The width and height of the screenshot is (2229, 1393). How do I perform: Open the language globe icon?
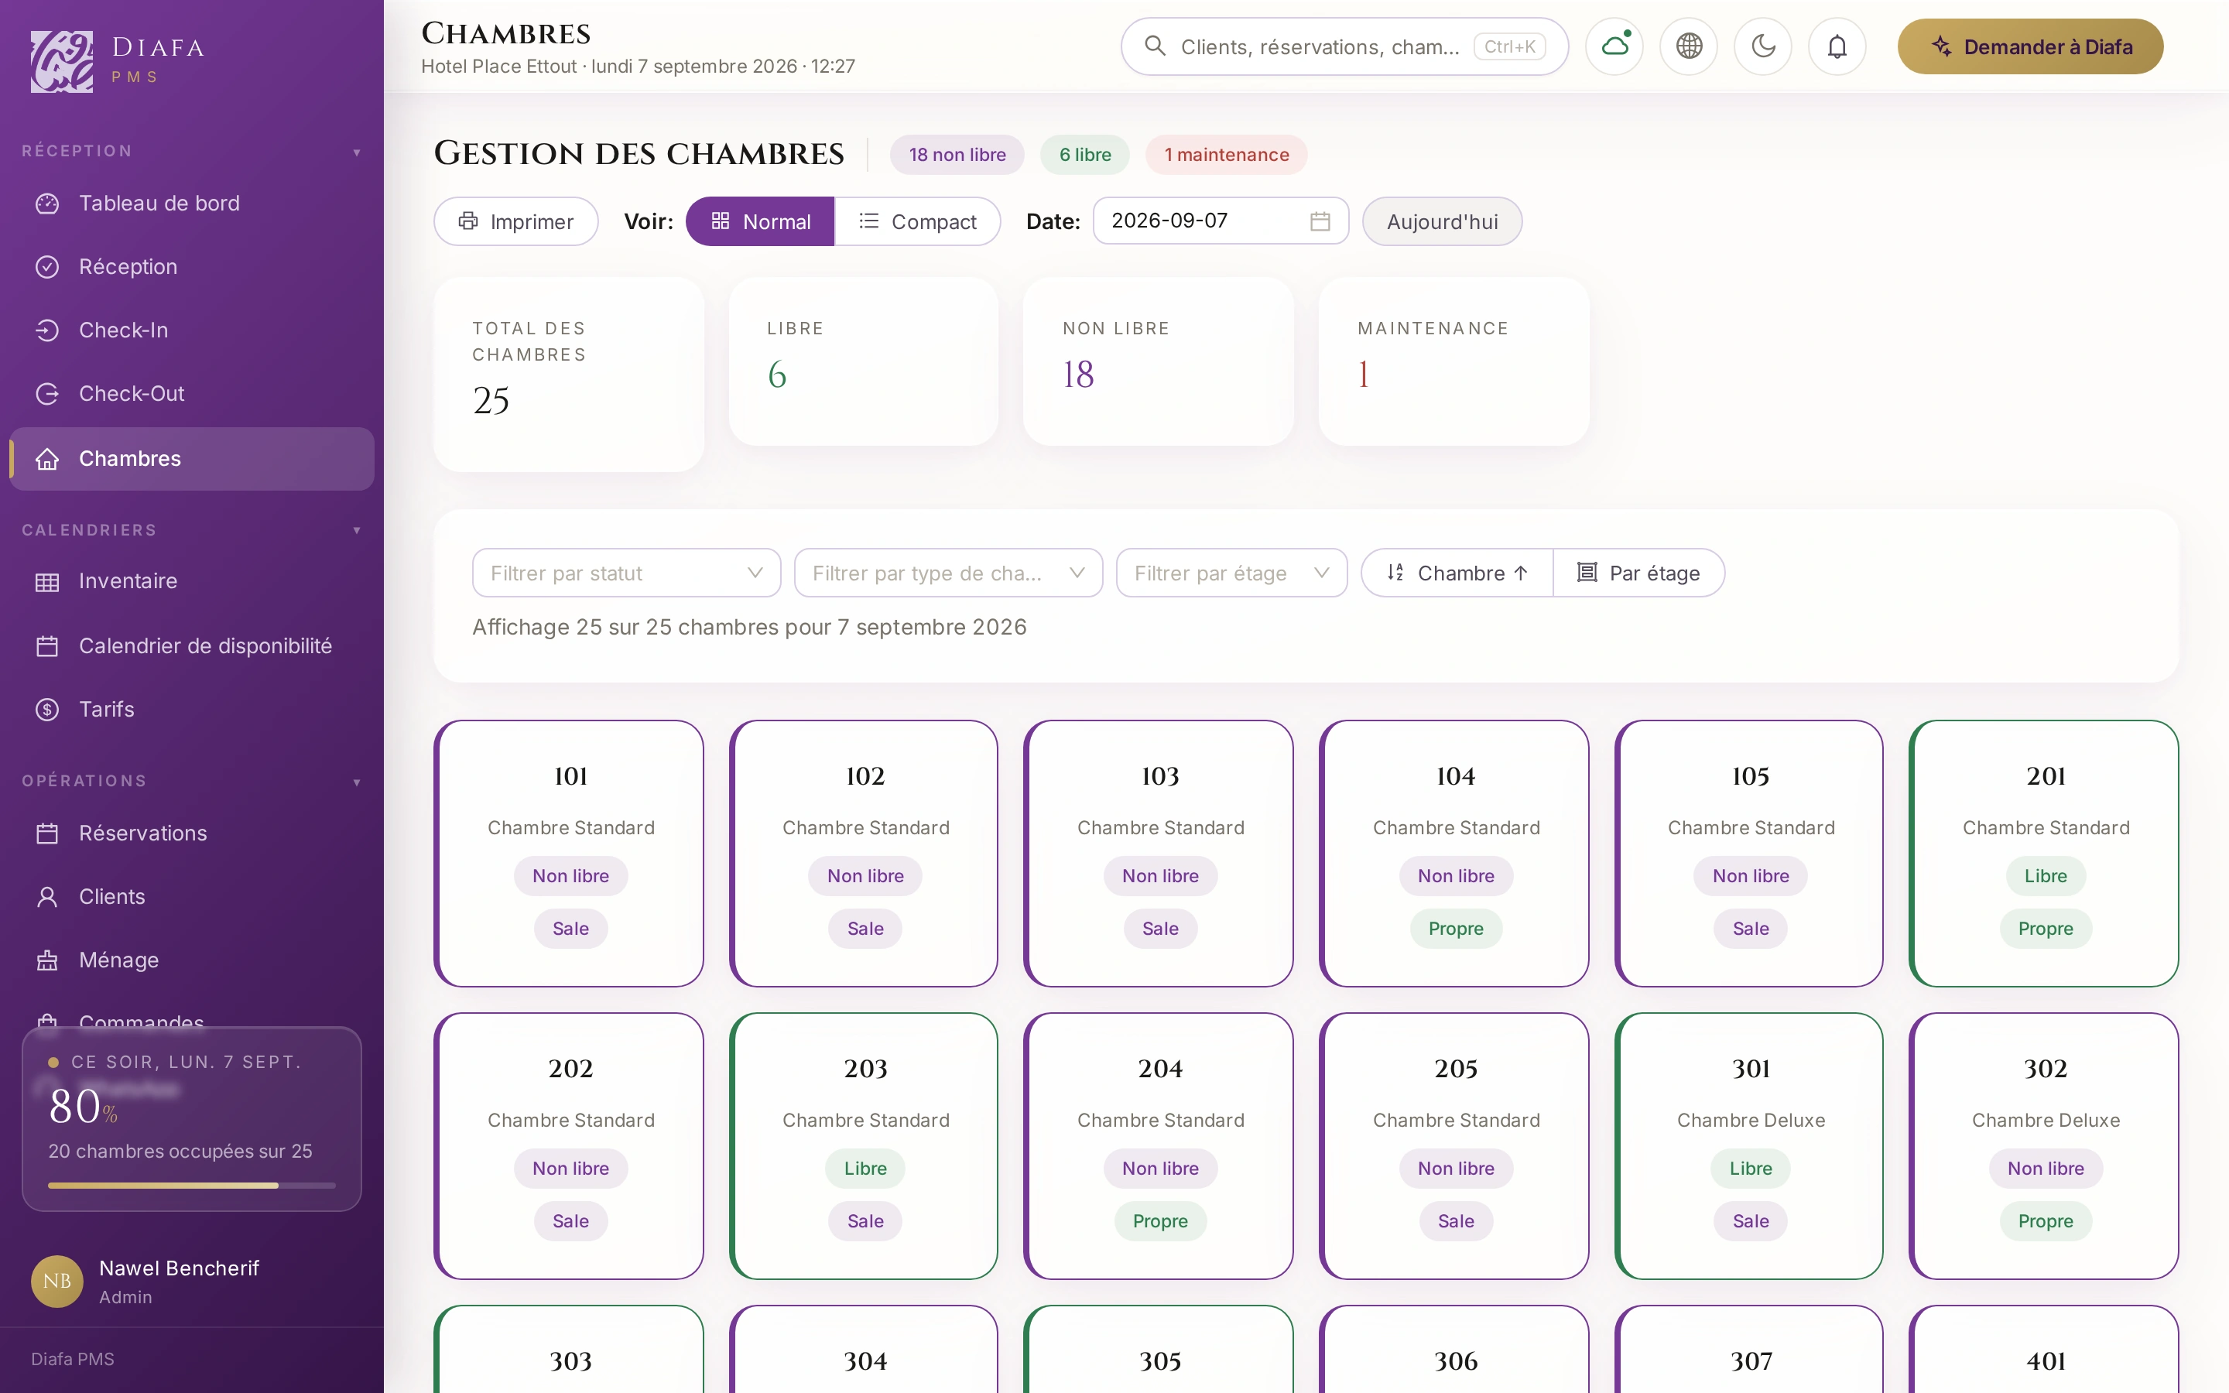[x=1688, y=46]
